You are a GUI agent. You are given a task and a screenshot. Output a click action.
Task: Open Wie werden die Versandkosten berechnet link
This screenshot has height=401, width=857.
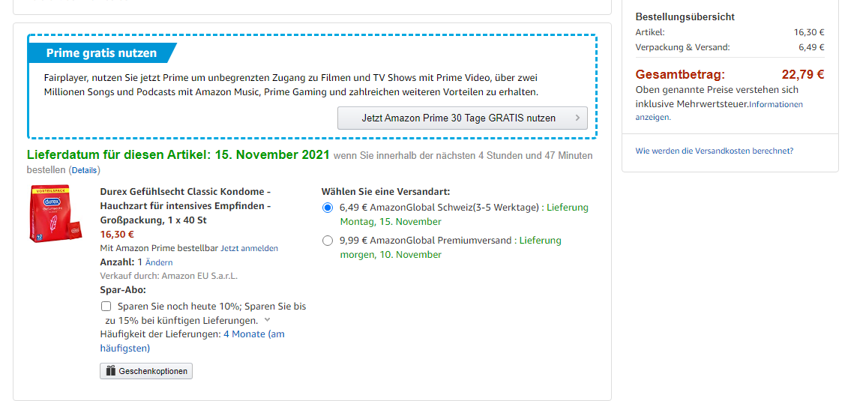[x=714, y=151]
